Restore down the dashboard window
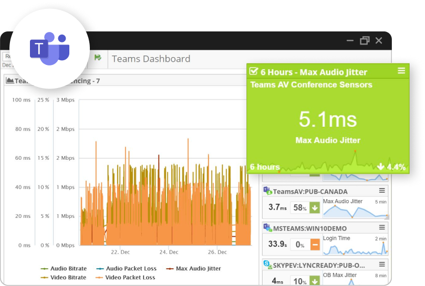 point(365,40)
